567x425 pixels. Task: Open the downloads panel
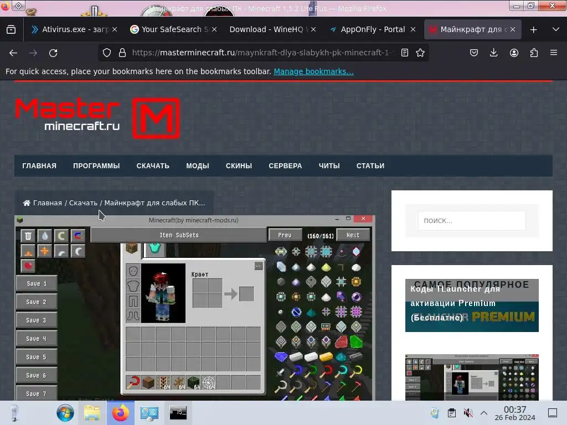click(493, 53)
